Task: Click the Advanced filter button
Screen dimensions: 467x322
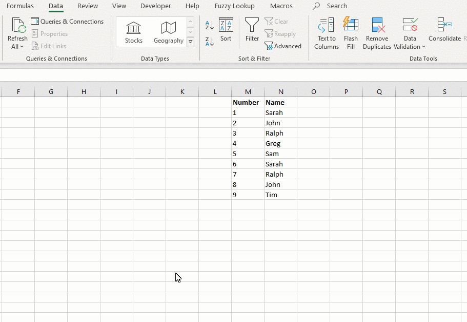Action: [x=283, y=46]
